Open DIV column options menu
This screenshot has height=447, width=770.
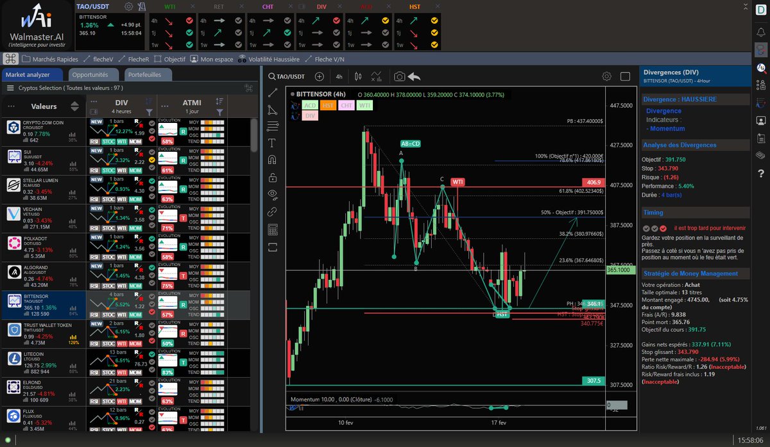93,101
